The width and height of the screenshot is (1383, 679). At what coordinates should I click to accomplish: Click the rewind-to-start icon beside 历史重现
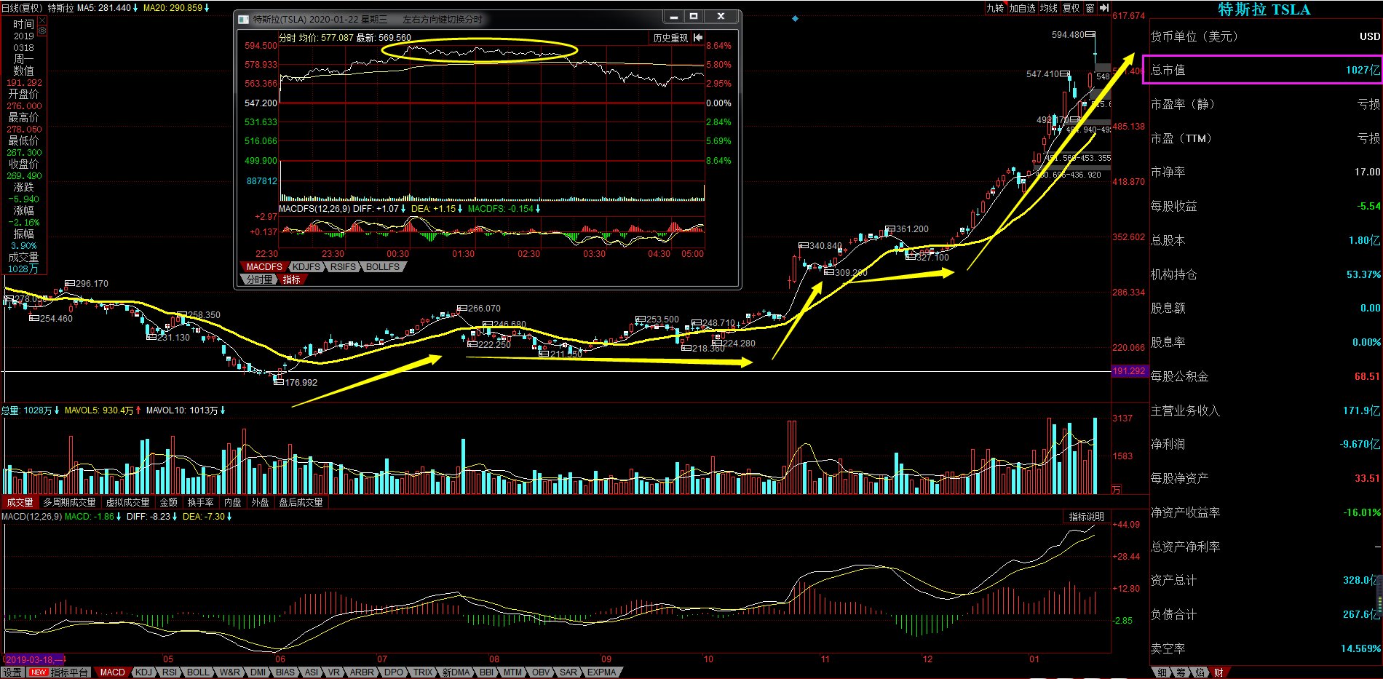point(698,38)
